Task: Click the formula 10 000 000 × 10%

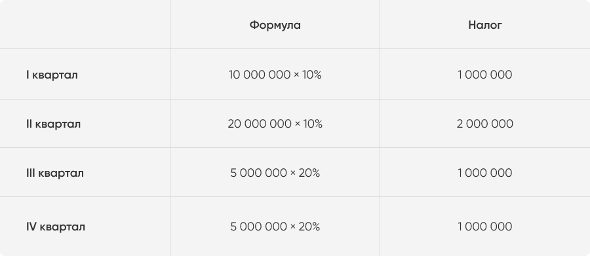Action: [x=275, y=75]
